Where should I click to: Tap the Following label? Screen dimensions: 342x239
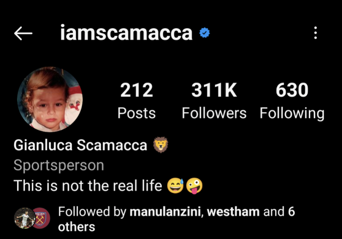click(292, 114)
